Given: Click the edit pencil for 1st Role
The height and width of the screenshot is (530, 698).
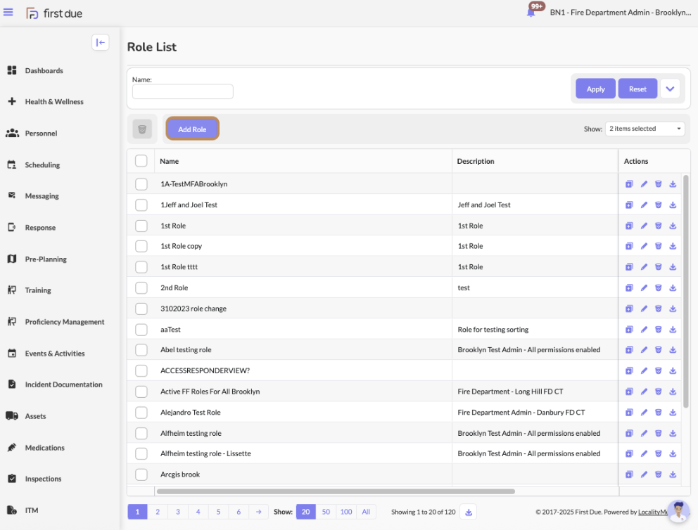Looking at the screenshot, I should (644, 226).
